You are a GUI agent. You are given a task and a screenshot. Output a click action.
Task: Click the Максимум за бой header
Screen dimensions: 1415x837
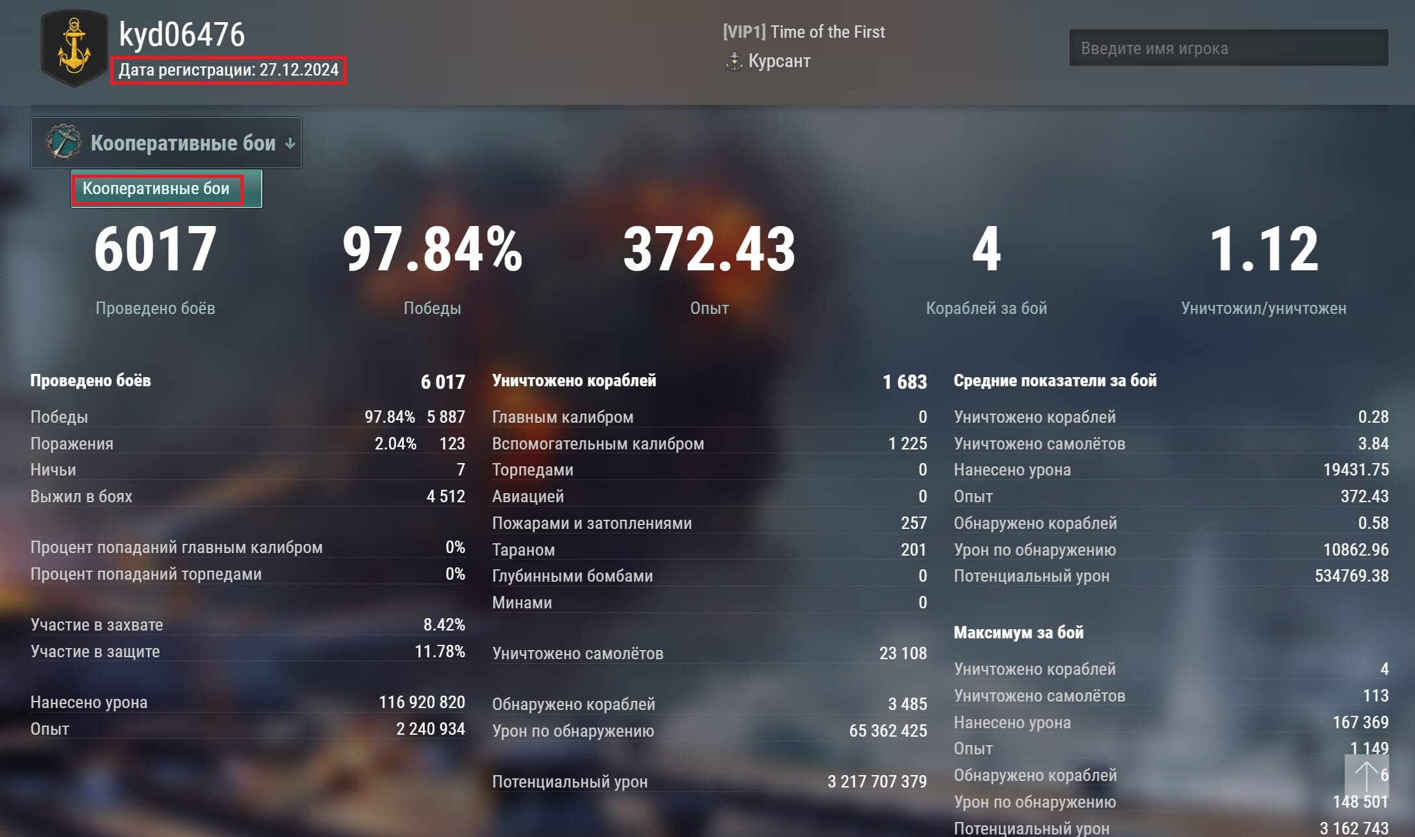[x=1018, y=632]
